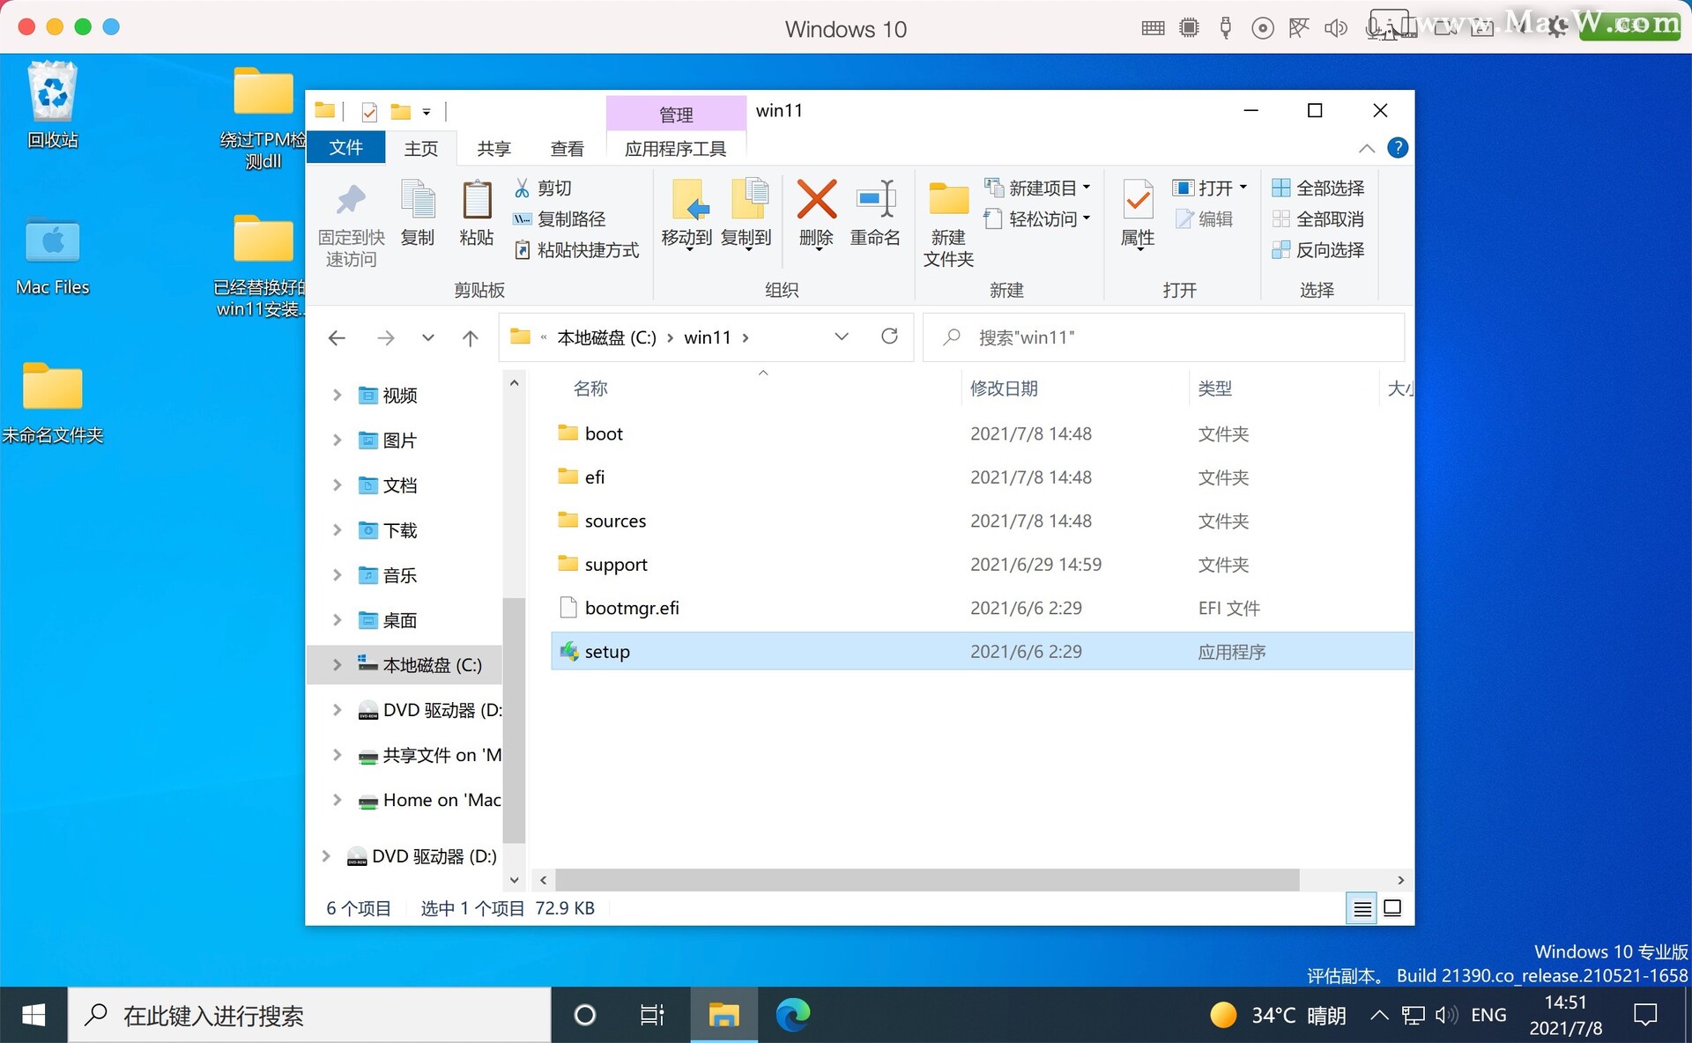Click the Paste (粘贴) clipboard icon
This screenshot has height=1043, width=1692.
(477, 200)
